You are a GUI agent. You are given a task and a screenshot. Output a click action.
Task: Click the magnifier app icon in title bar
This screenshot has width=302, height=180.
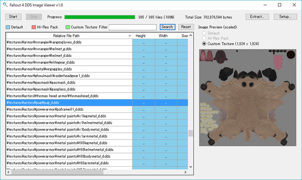click(x=5, y=5)
